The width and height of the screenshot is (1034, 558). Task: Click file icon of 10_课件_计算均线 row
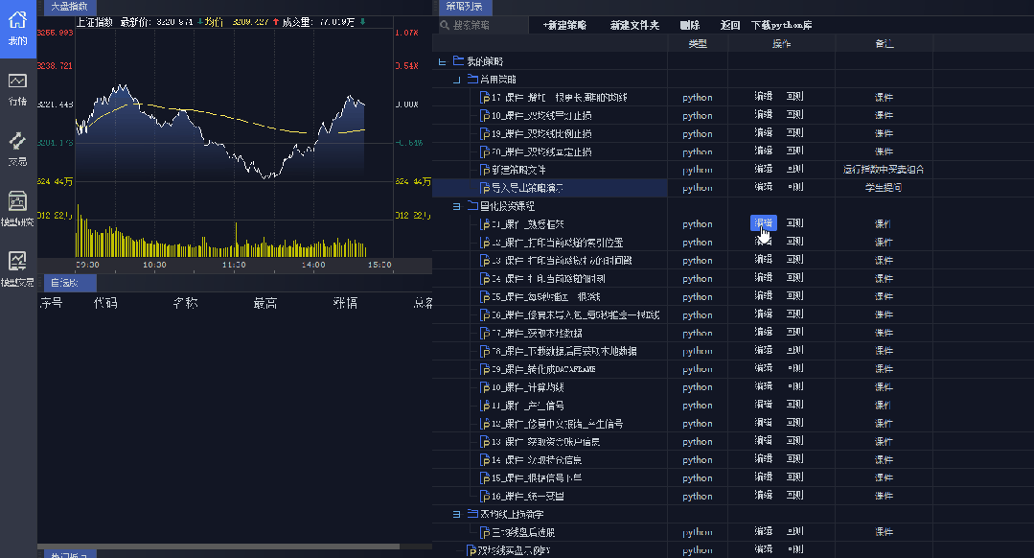click(485, 387)
